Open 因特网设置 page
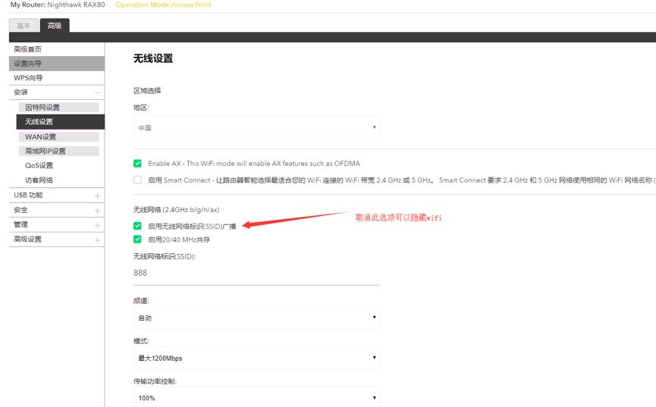Screen dimensions: 656x407 58,108
